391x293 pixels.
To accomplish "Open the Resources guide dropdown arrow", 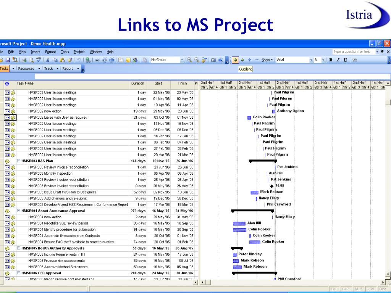I will [x=39, y=69].
